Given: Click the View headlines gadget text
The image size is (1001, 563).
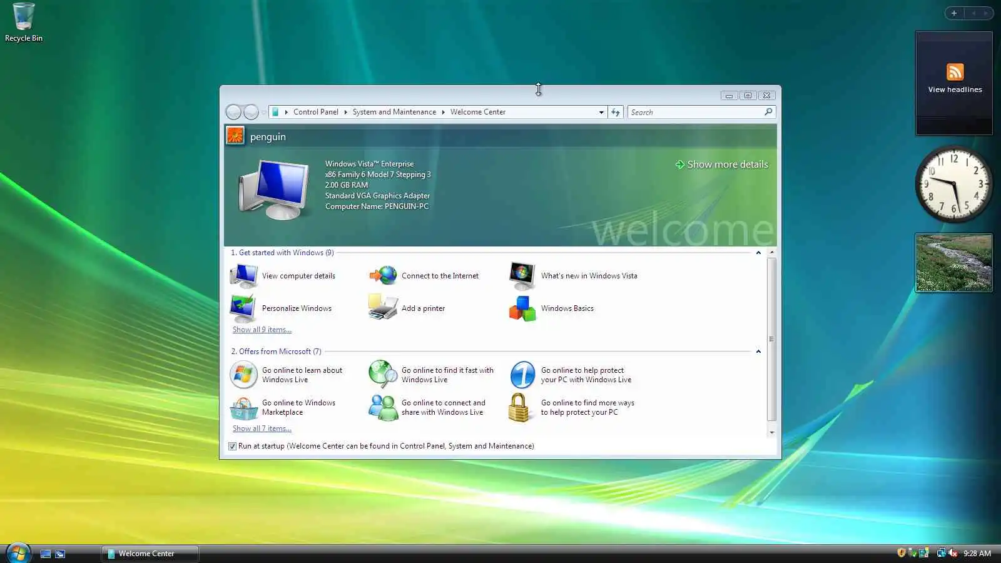Looking at the screenshot, I should point(955,89).
